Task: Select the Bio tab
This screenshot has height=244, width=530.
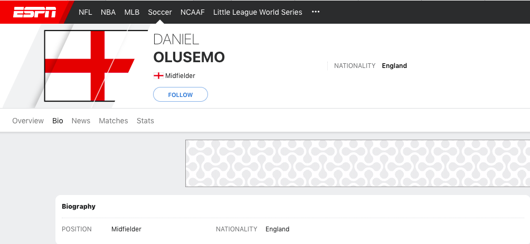Action: pyautogui.click(x=58, y=121)
